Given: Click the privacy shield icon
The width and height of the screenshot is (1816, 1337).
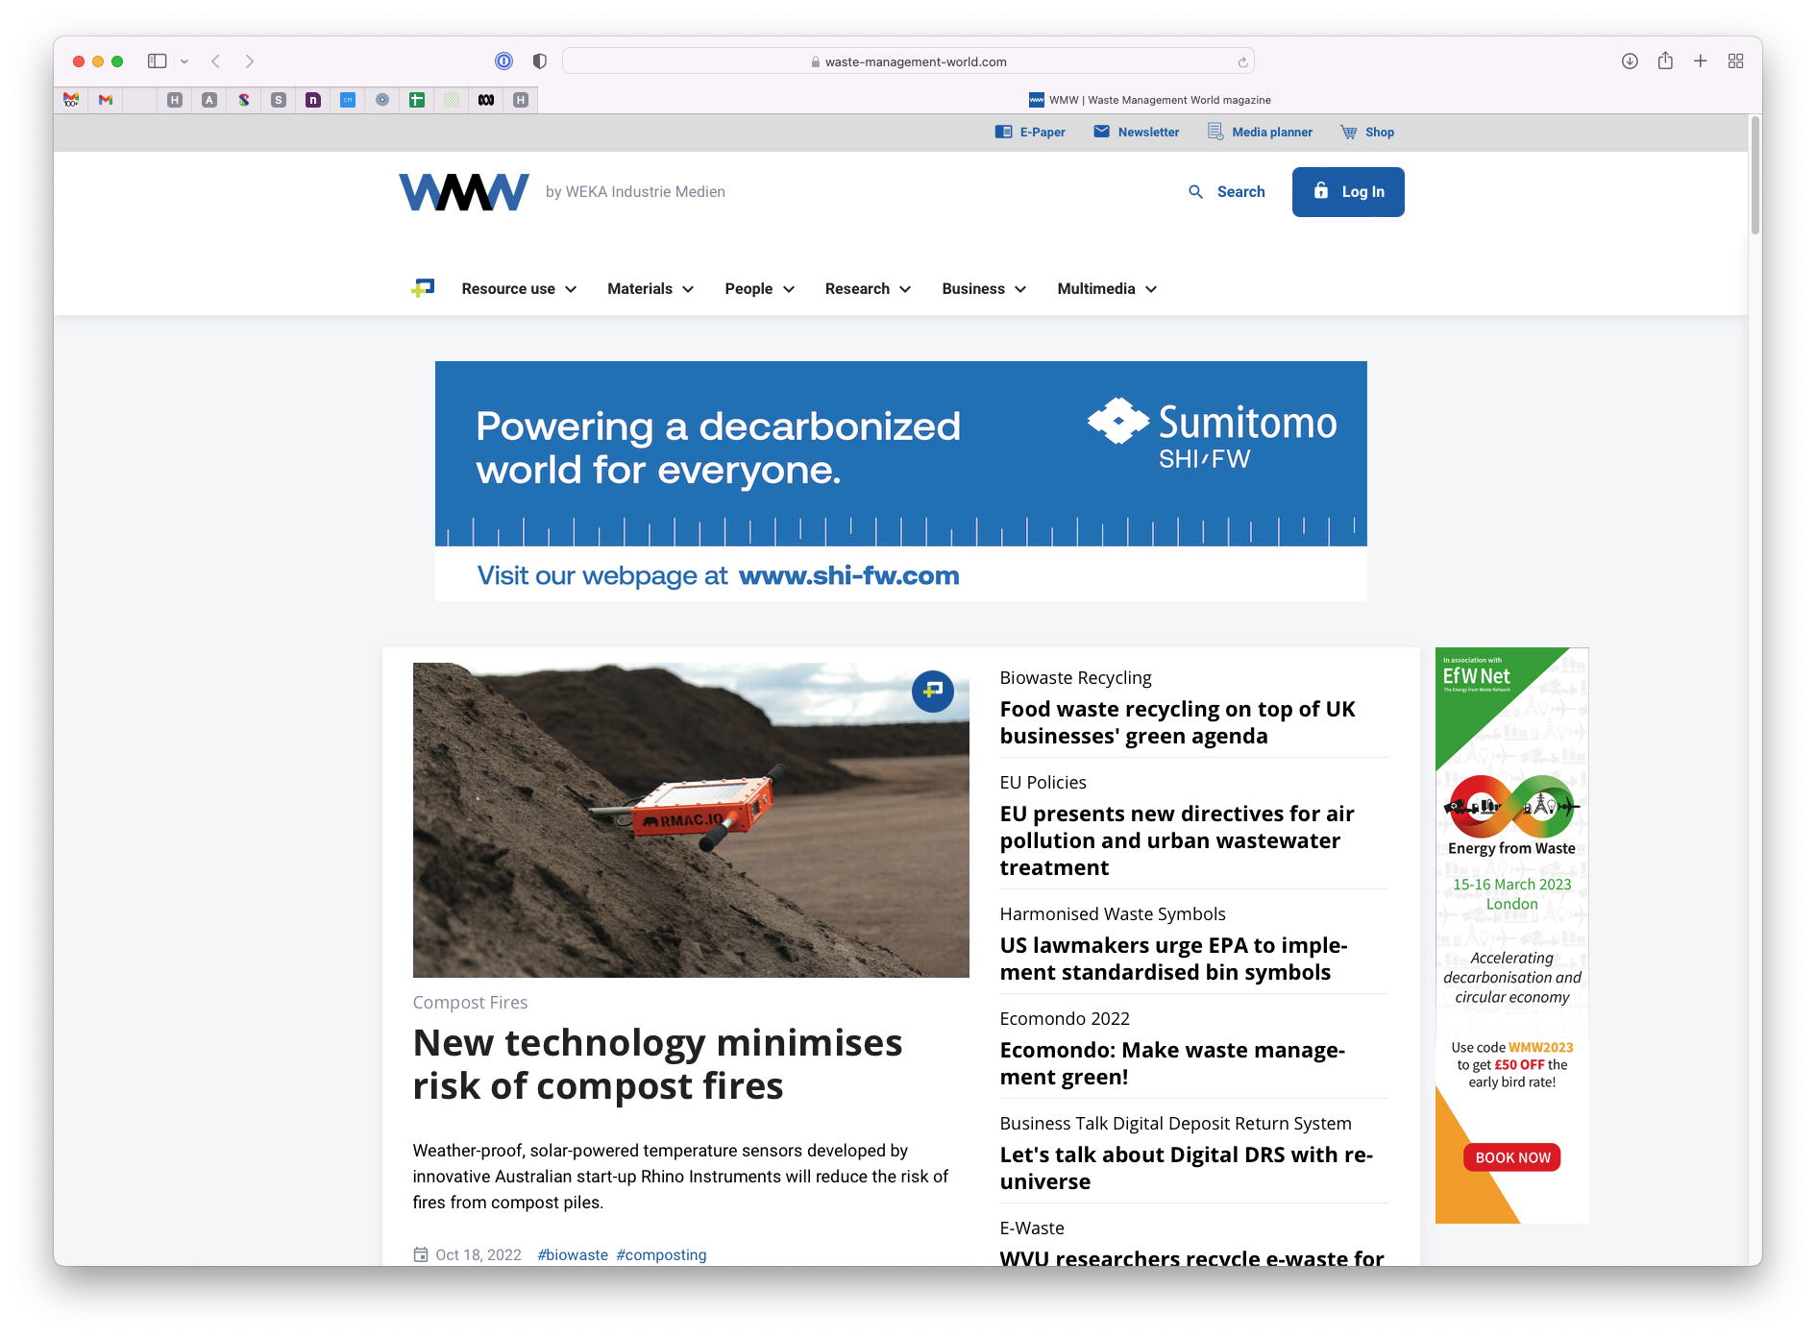Looking at the screenshot, I should click(540, 61).
